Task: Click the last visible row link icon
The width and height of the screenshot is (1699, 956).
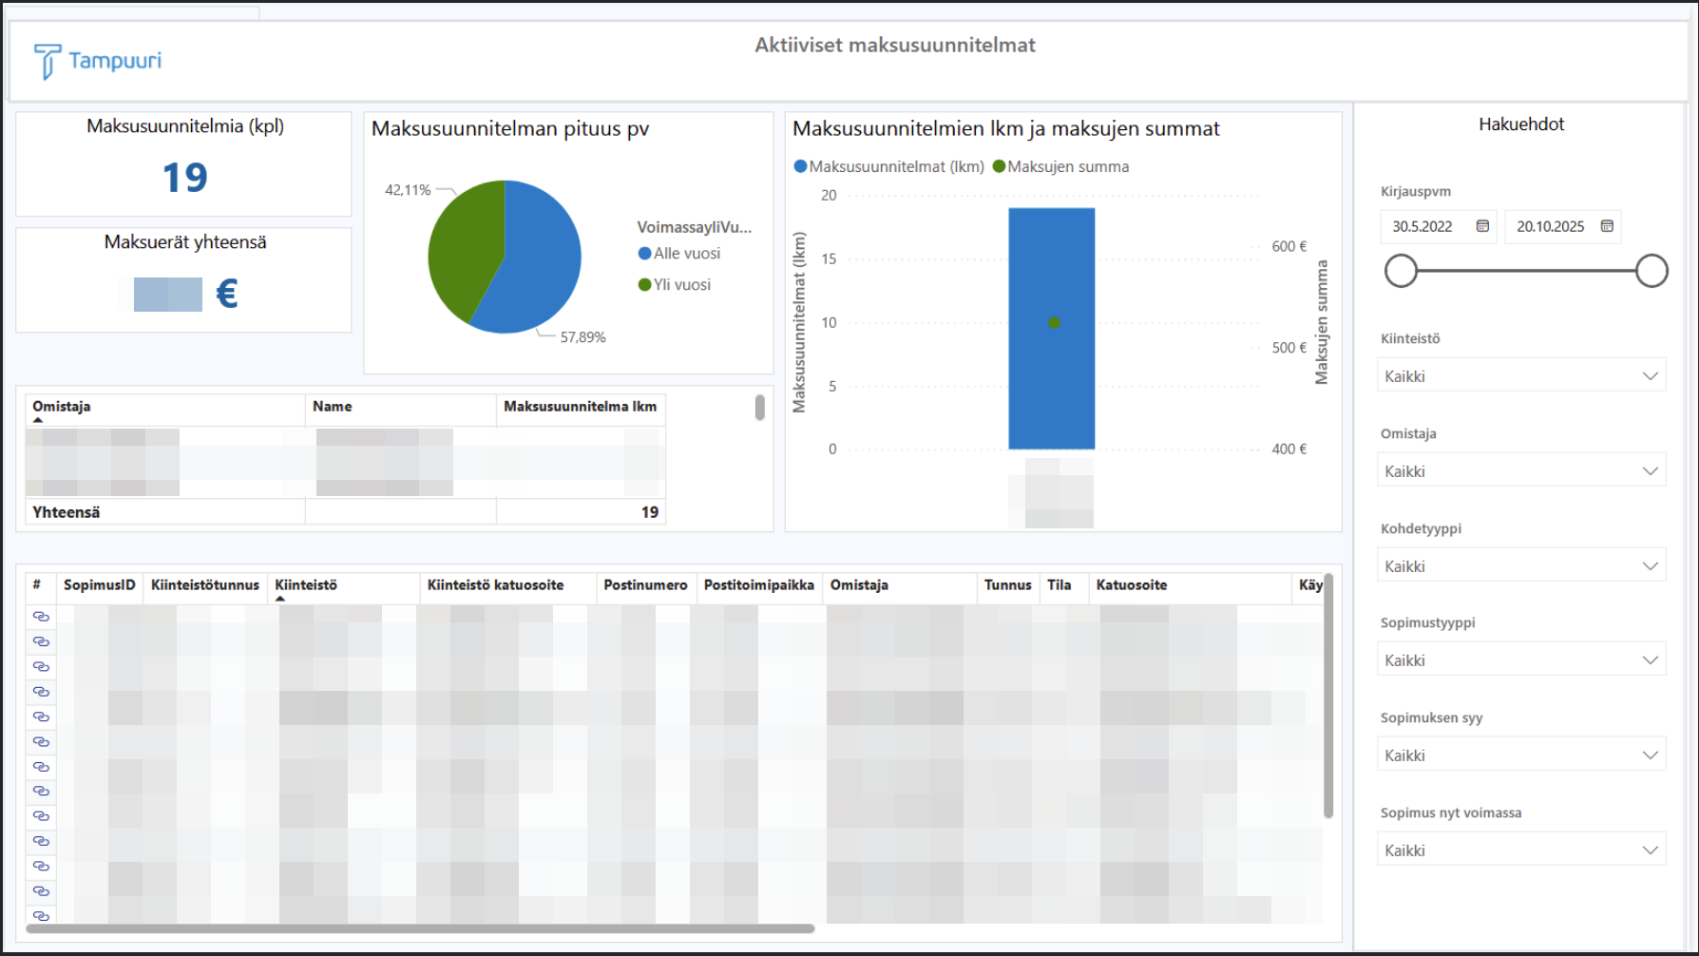Action: 41,916
